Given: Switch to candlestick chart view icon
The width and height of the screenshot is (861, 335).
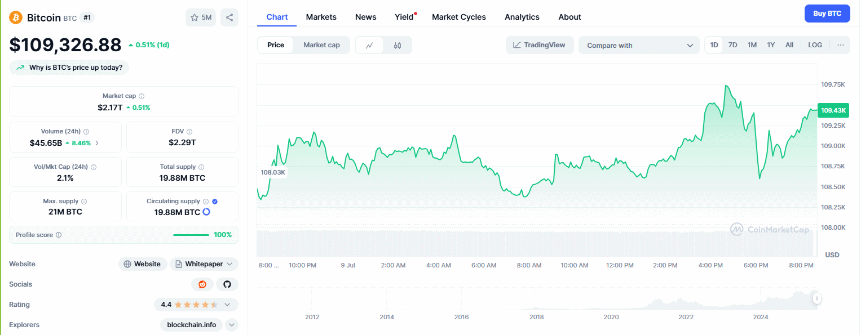Looking at the screenshot, I should [398, 46].
